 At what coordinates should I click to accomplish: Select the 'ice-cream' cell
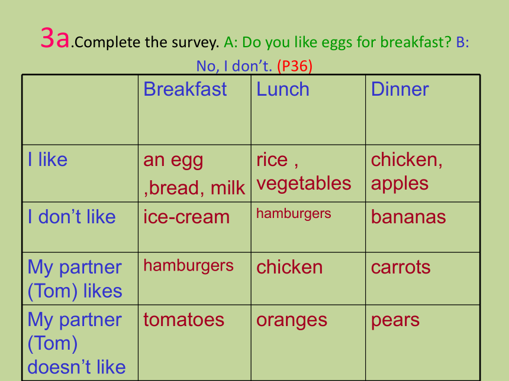pyautogui.click(x=186, y=217)
